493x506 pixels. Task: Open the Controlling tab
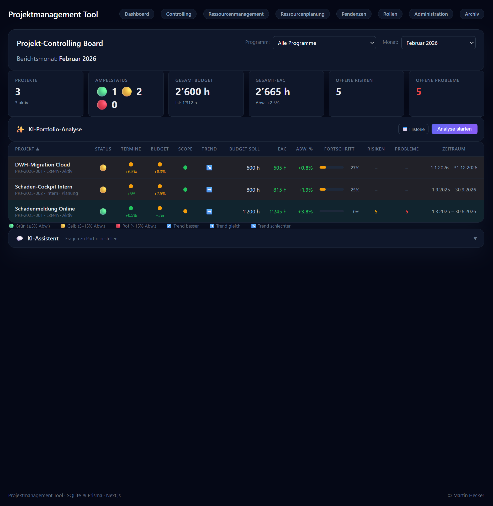(x=179, y=14)
